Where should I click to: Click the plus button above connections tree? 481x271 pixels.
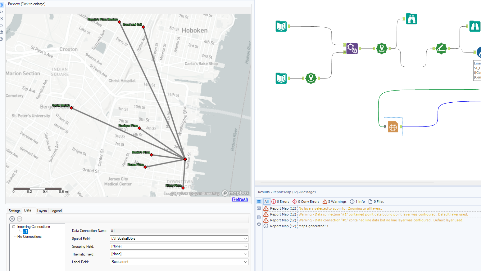tap(12, 219)
